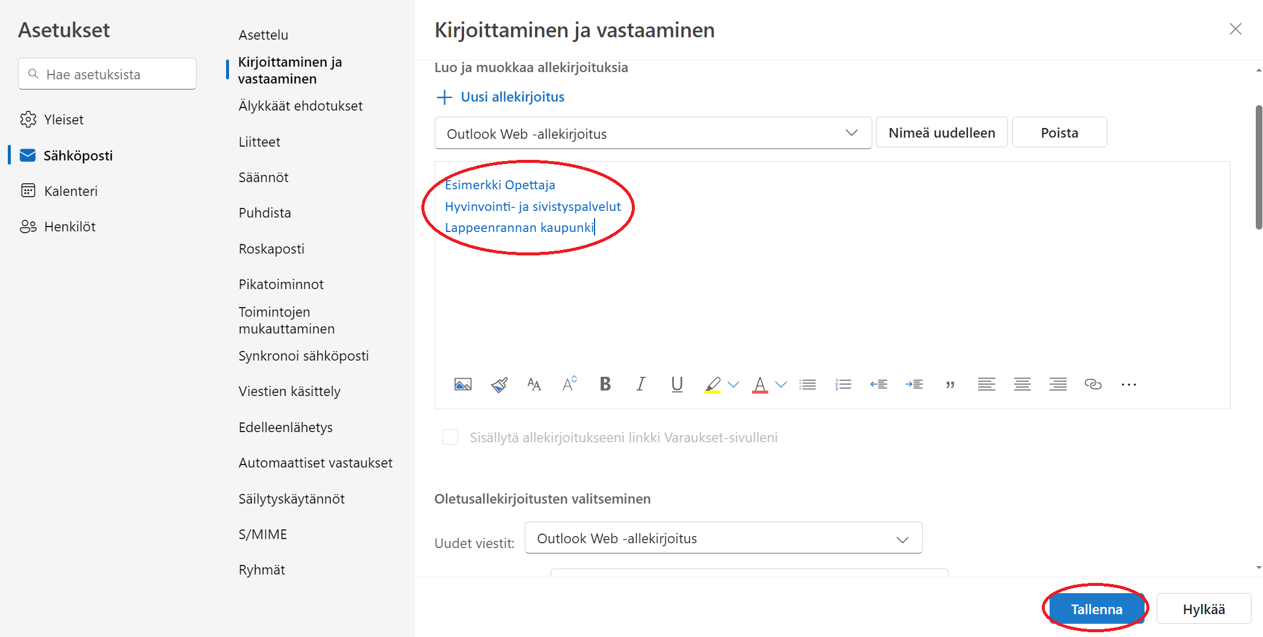Click the Yleiset gear icon
The image size is (1263, 637).
click(28, 120)
